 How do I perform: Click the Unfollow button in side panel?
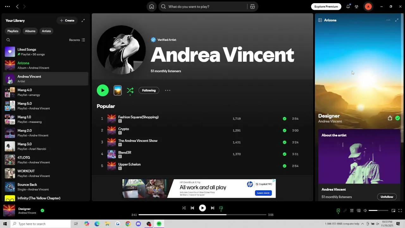387,197
